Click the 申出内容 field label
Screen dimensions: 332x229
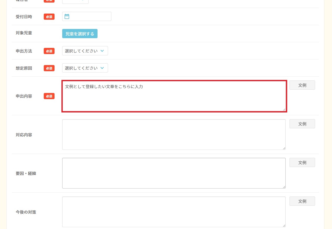pyautogui.click(x=24, y=96)
